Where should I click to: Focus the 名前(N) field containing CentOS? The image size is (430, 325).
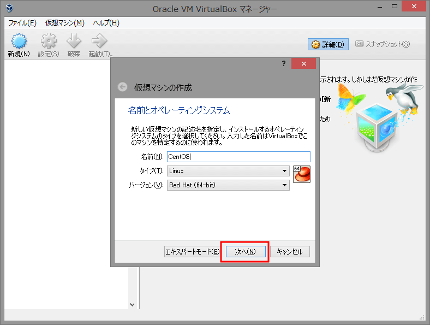(x=238, y=157)
